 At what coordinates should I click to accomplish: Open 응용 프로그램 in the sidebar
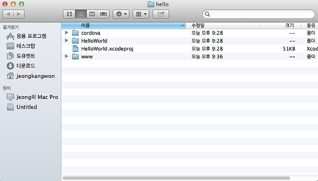[x=26, y=36]
